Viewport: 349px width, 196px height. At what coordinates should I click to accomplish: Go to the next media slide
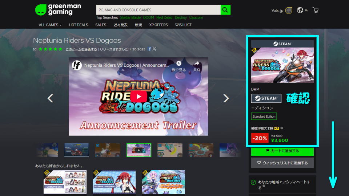click(x=226, y=98)
